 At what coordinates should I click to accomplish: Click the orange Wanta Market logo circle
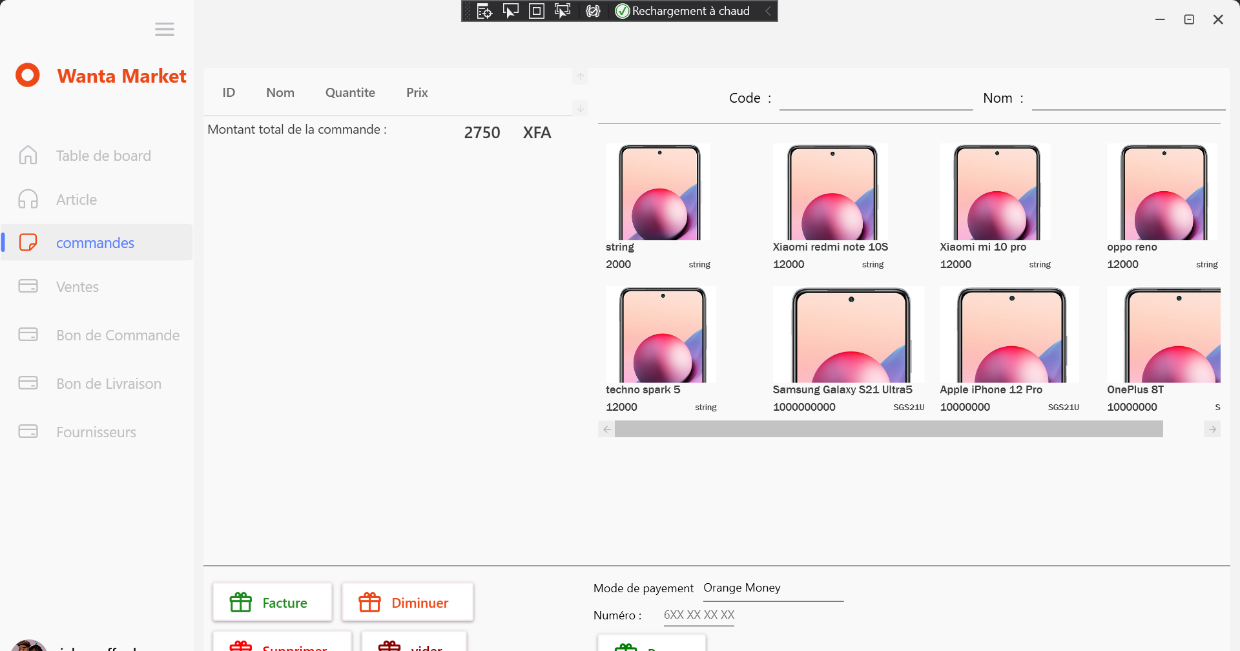(28, 75)
